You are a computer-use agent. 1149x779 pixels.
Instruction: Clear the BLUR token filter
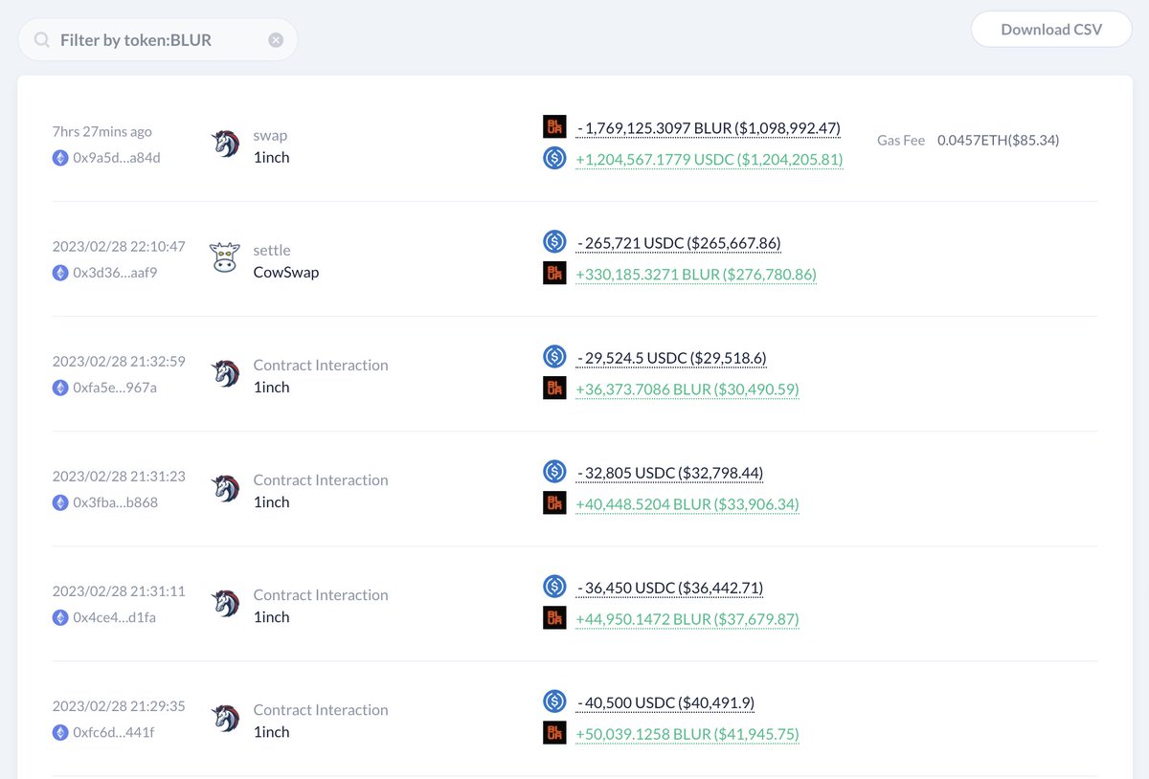click(x=276, y=40)
